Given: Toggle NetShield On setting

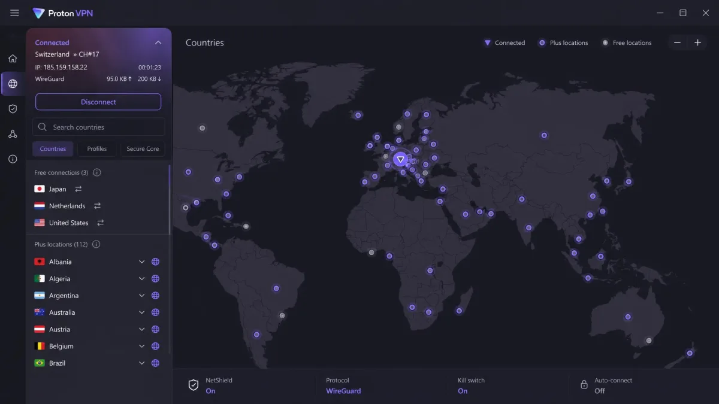Looking at the screenshot, I should tap(210, 391).
